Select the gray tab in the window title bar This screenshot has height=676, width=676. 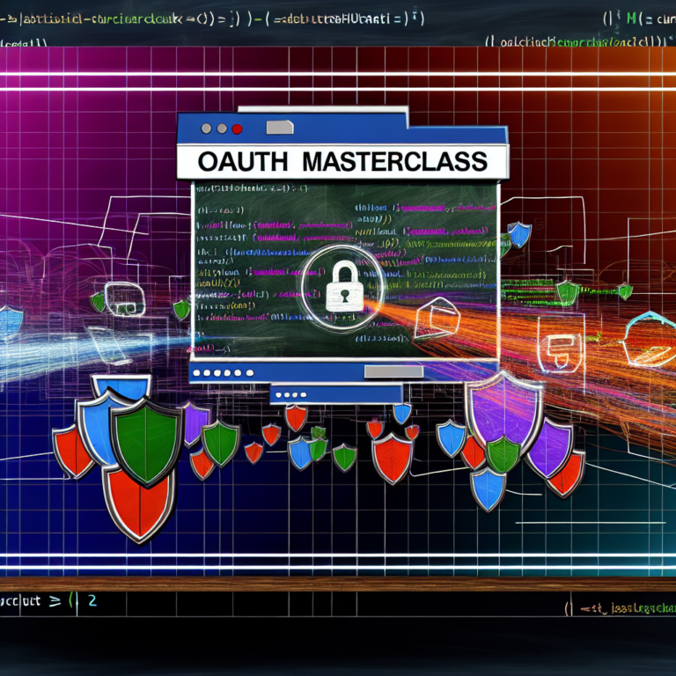coord(280,128)
